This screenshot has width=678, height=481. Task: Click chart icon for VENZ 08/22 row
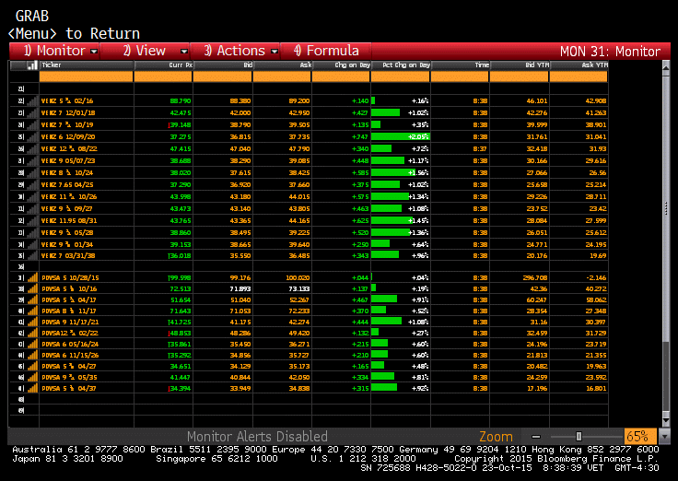(32, 148)
